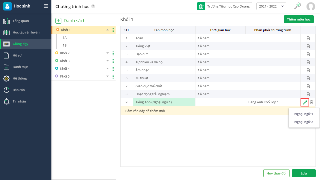This screenshot has width=320, height=180.
Task: Collapse the Khối 1 grade group
Action: 108,30
